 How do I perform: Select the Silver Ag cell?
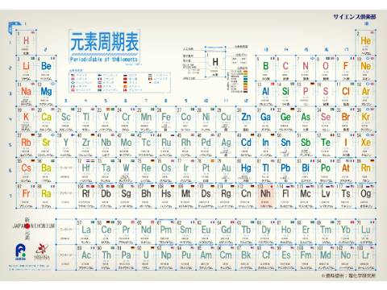click(x=226, y=145)
